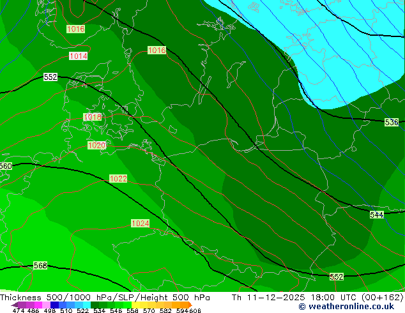Click legend value 594
405x313 pixels.
[x=182, y=310]
